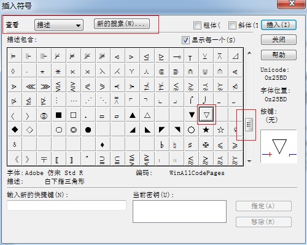Image resolution: width=307 pixels, height=245 pixels.
Task: Select the black diamond symbol
Action: point(15,130)
